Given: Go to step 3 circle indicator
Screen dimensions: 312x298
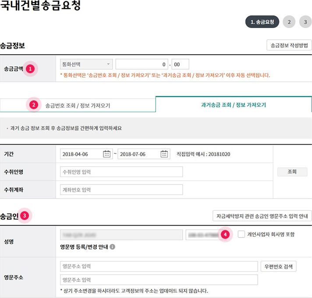Looking at the screenshot, I should point(305,22).
